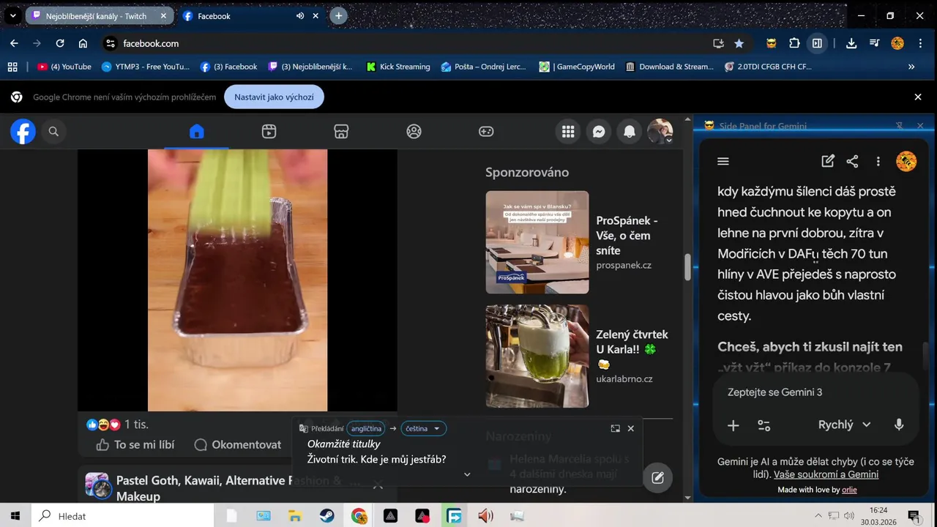The height and width of the screenshot is (527, 937).
Task: Mute the Facebook tab audio indicator
Action: point(300,16)
